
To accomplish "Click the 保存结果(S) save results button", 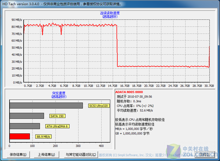I will tap(18, 154).
